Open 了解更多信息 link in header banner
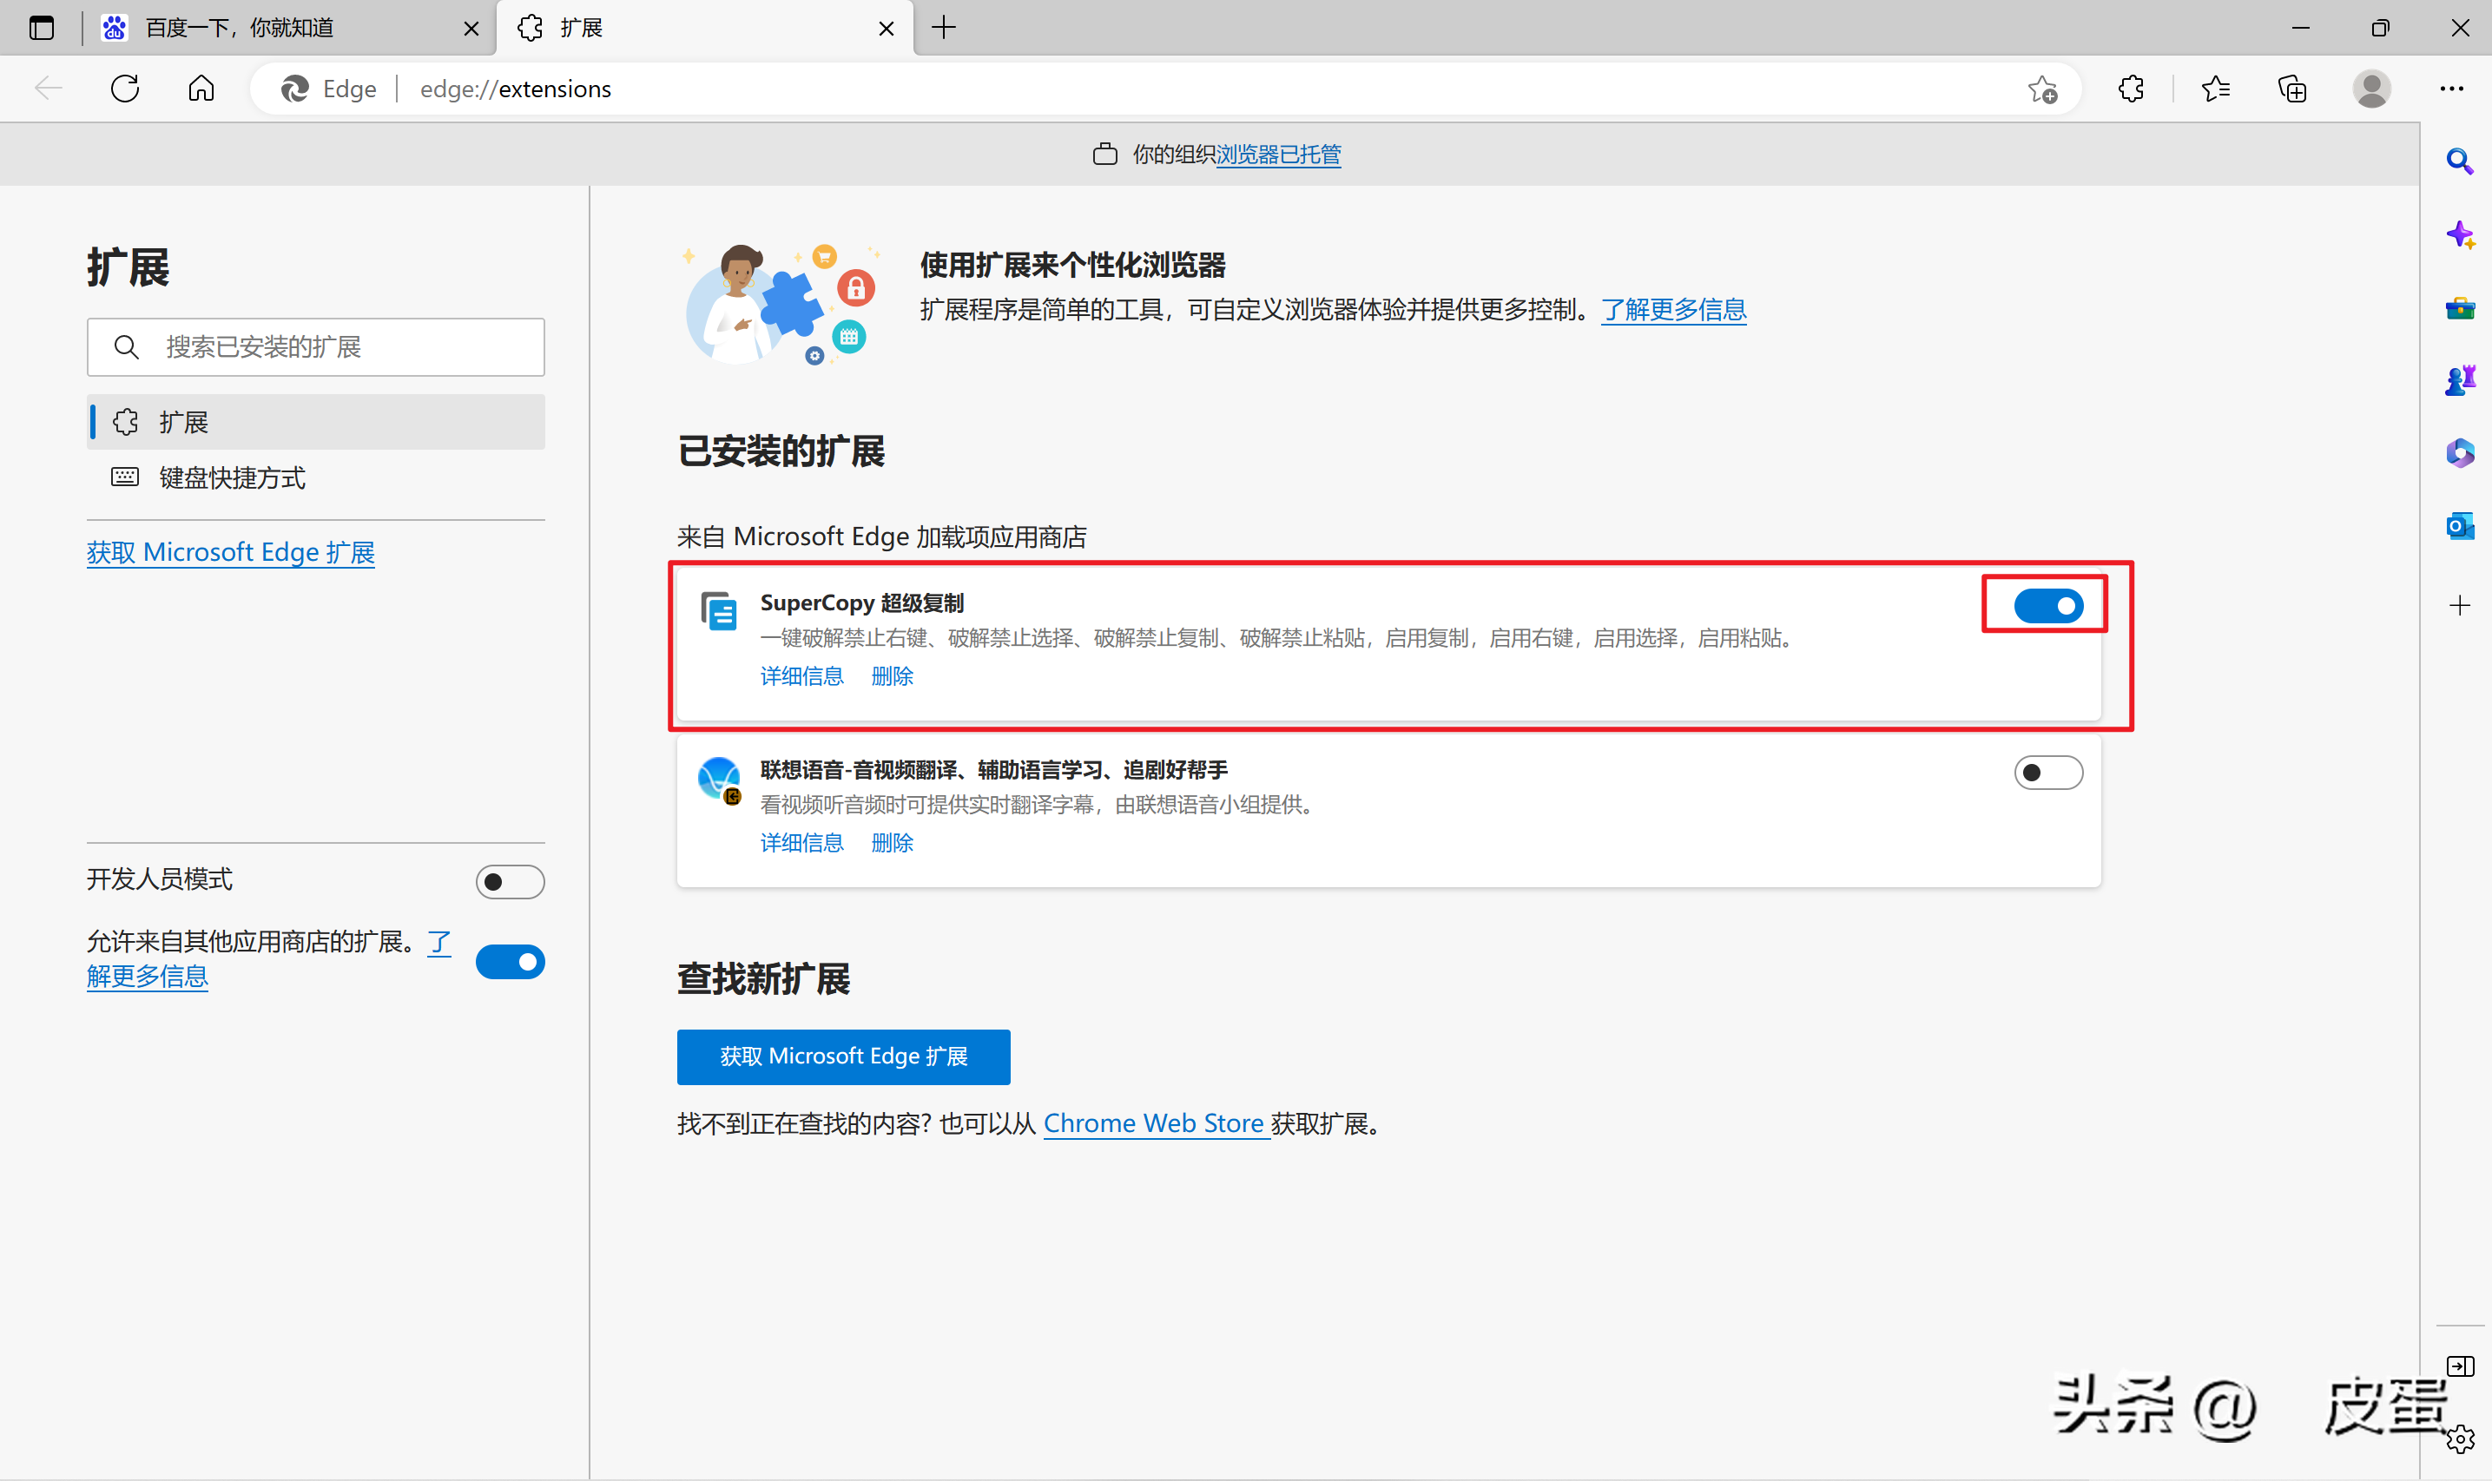2492x1481 pixels. pos(1674,311)
